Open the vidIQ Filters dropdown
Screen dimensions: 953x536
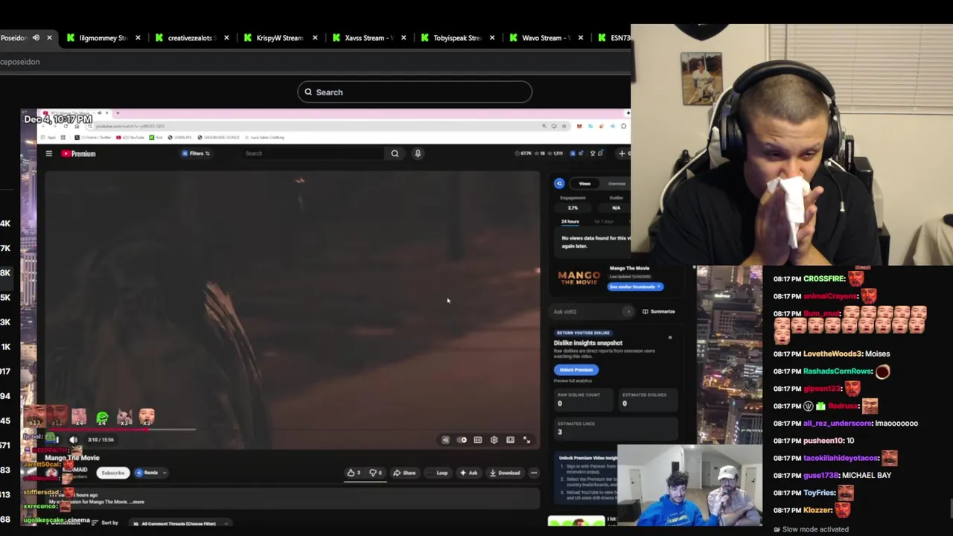click(x=196, y=153)
